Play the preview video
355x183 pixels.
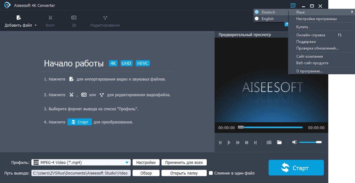[x=229, y=143]
